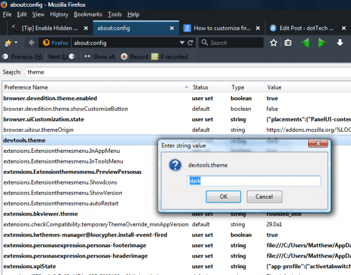351x275 pixels.
Task: Click the Next (L) toolbar button
Action: pos(61,57)
